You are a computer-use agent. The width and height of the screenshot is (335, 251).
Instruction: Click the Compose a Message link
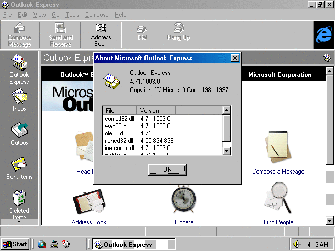tap(278, 172)
